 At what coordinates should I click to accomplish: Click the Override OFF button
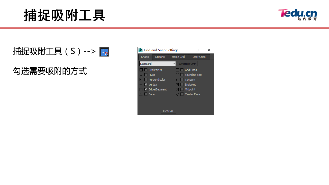tap(187, 63)
